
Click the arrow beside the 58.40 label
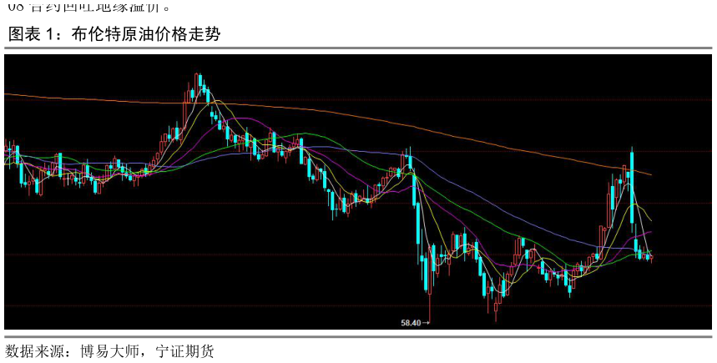click(x=426, y=322)
